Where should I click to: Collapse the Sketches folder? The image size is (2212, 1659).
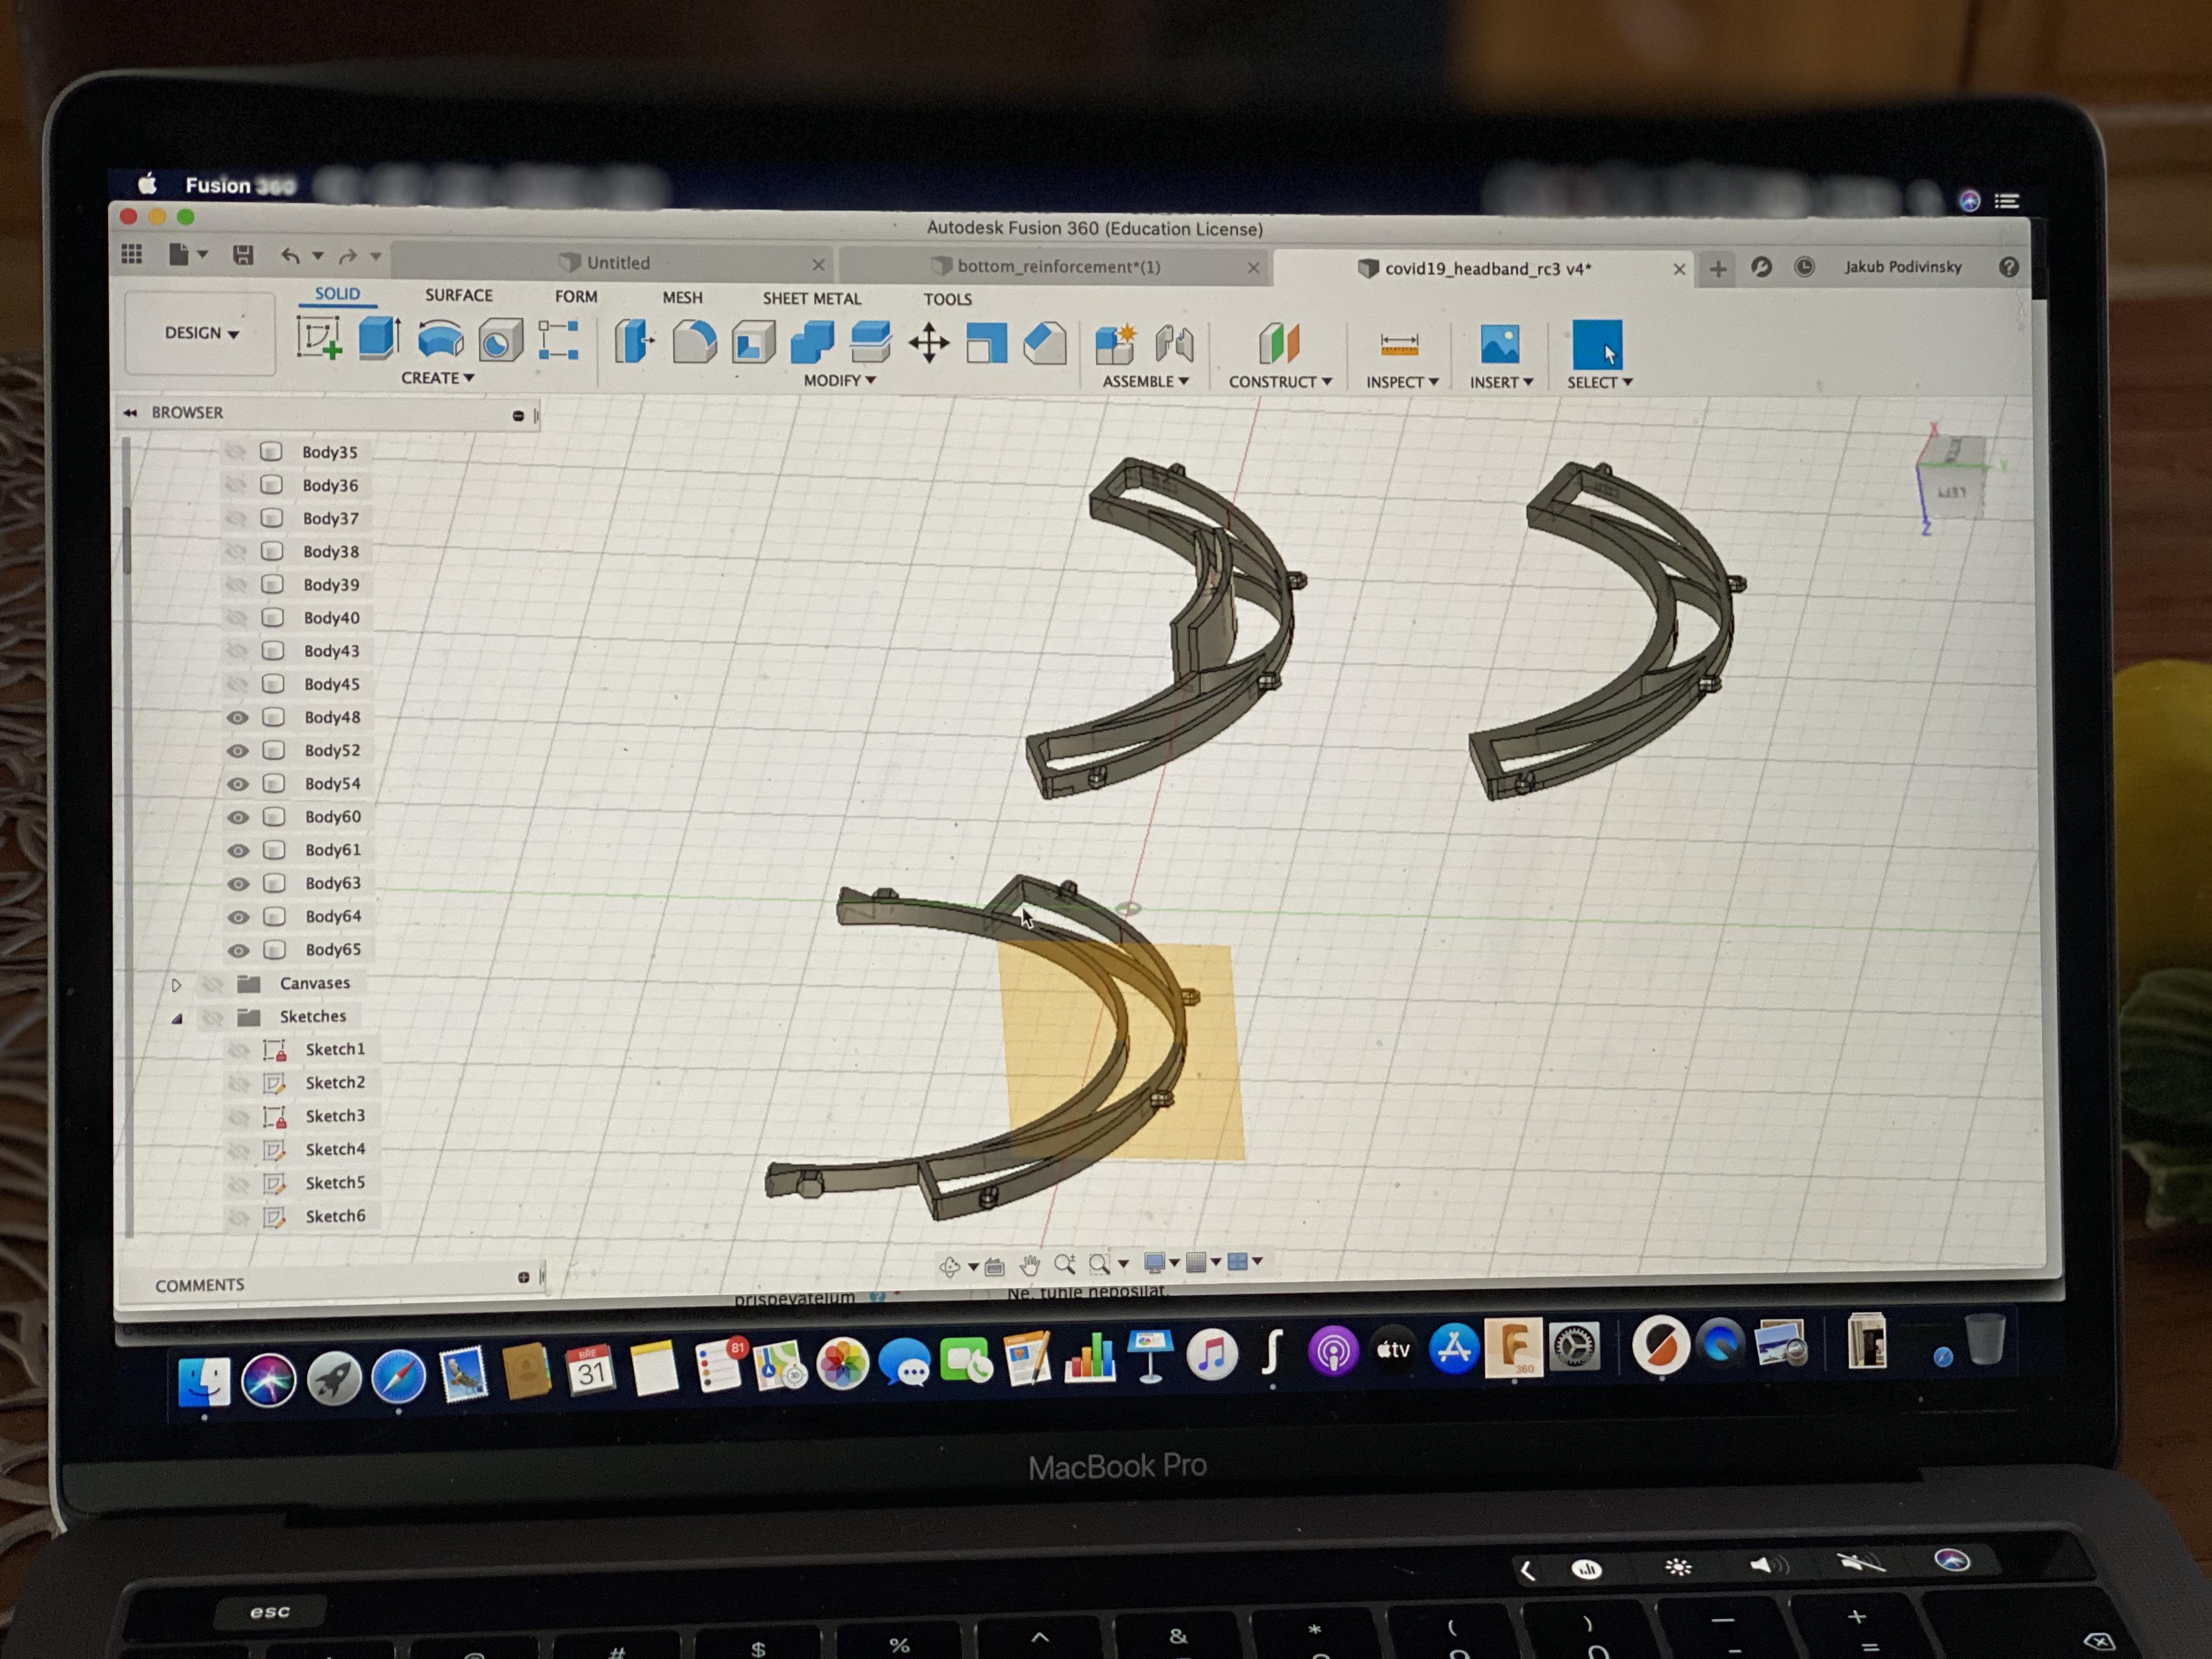177,1018
